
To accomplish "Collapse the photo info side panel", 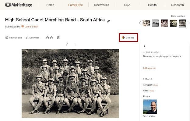I will 144,46.
